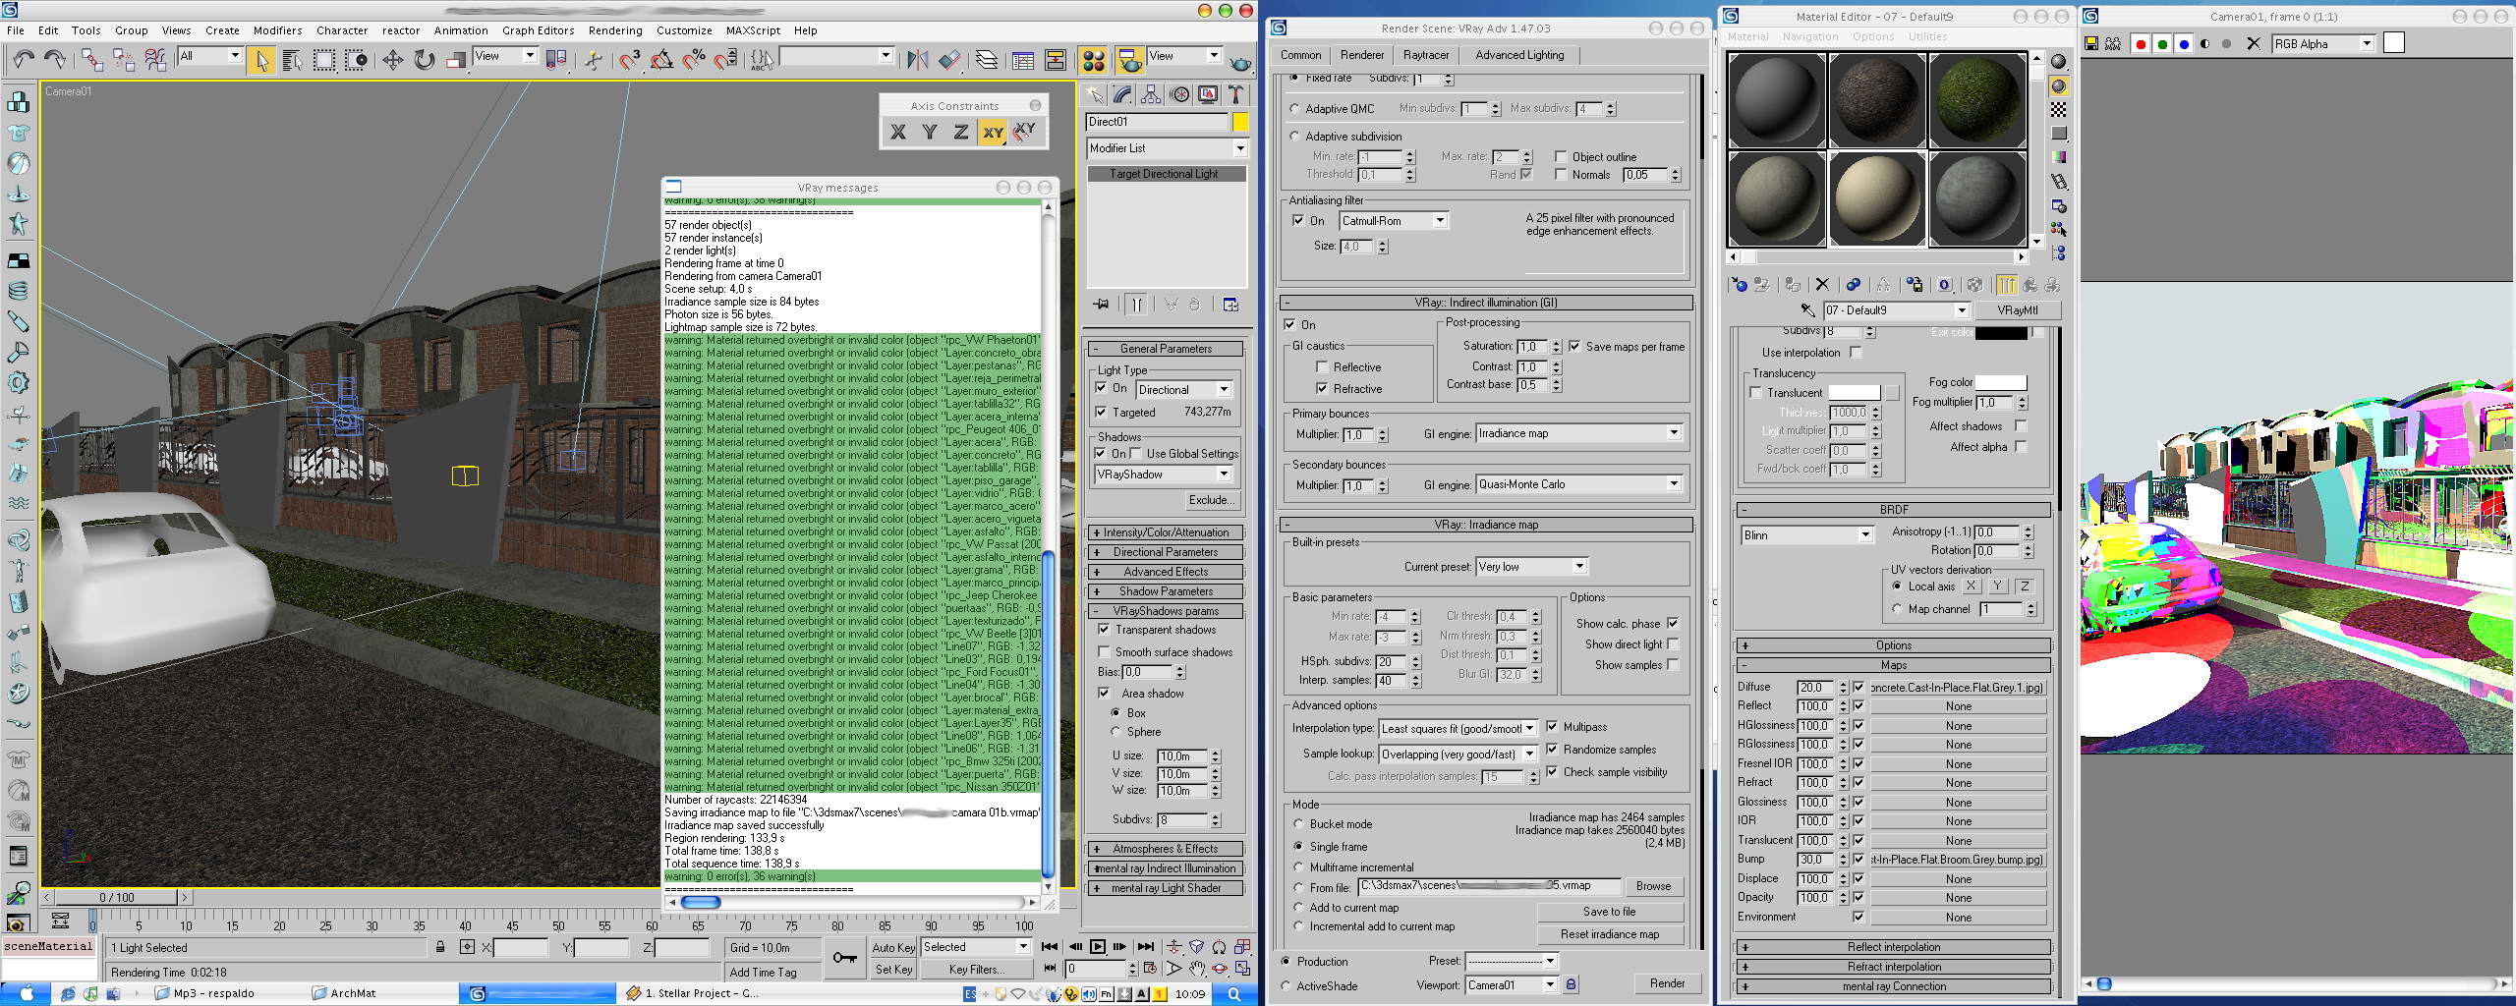Viewport: 2516px width, 1006px height.
Task: Play the animation
Action: pos(1097,947)
